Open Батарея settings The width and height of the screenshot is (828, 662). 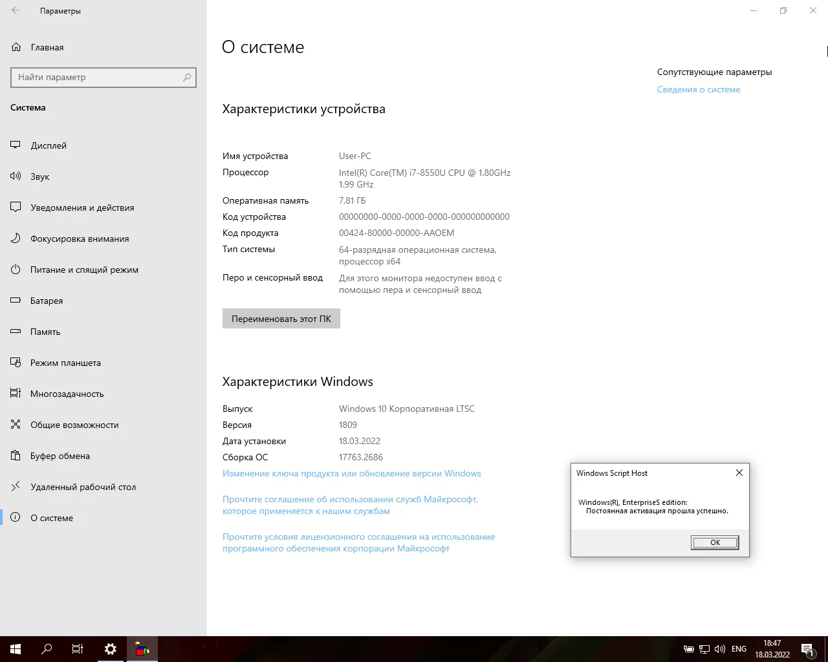click(x=103, y=301)
